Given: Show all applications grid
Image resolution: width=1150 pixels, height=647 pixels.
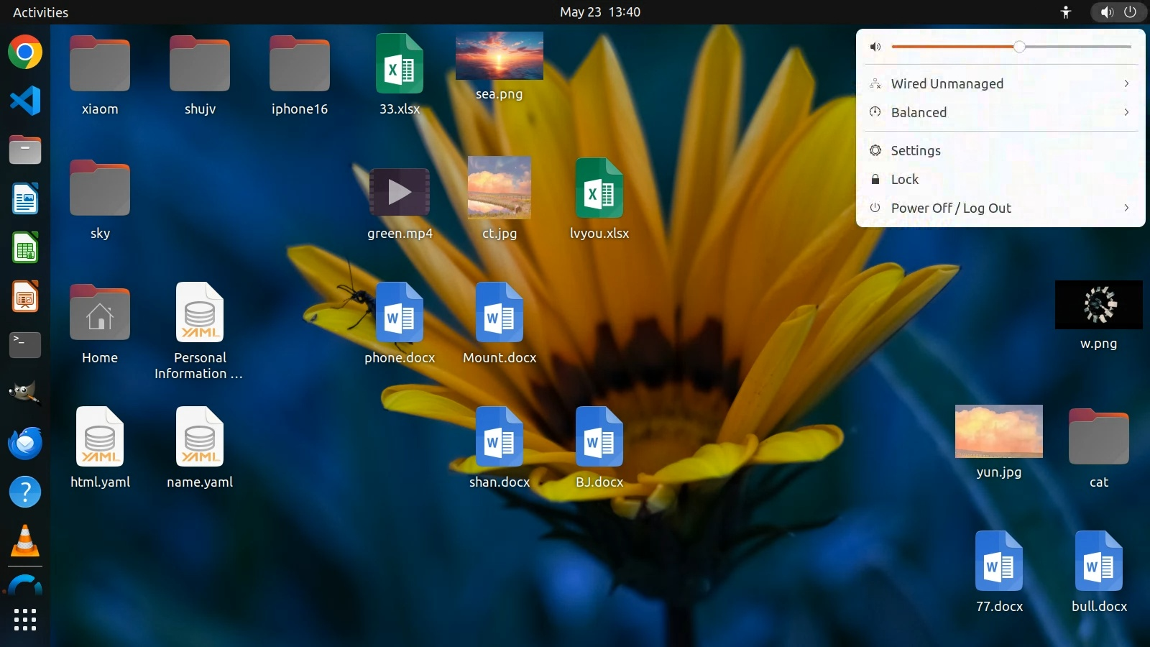Looking at the screenshot, I should point(25,619).
